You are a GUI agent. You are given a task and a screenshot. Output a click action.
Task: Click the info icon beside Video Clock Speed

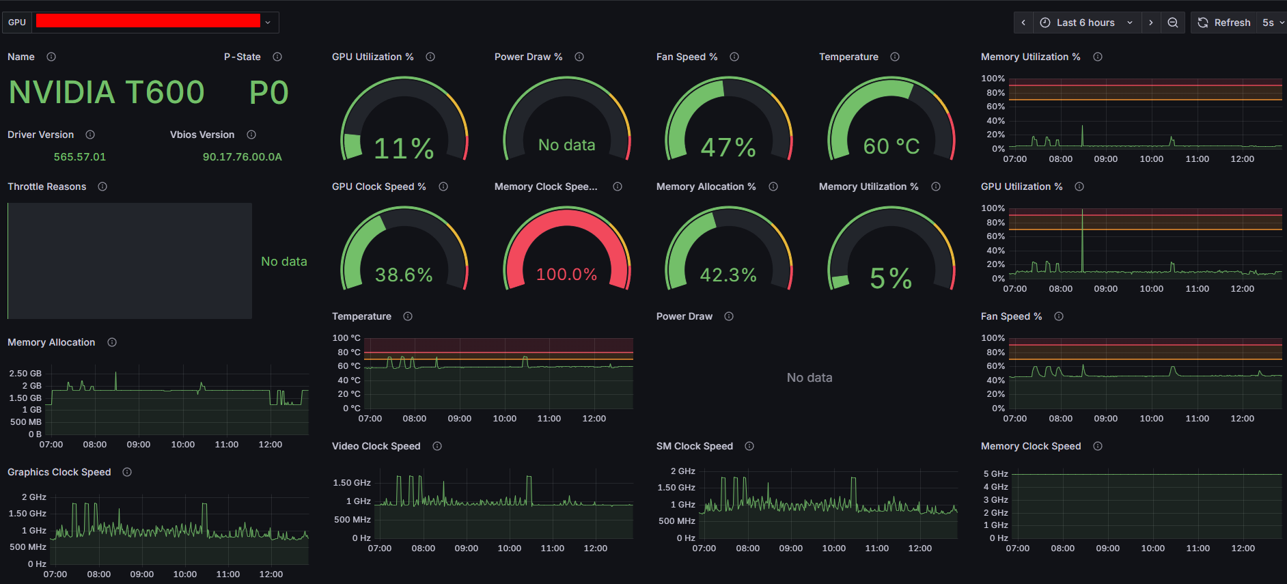[437, 446]
